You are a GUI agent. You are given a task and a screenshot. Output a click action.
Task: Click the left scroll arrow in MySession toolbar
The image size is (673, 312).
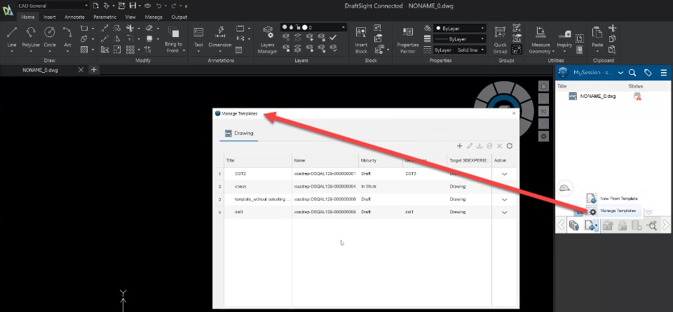click(x=561, y=225)
